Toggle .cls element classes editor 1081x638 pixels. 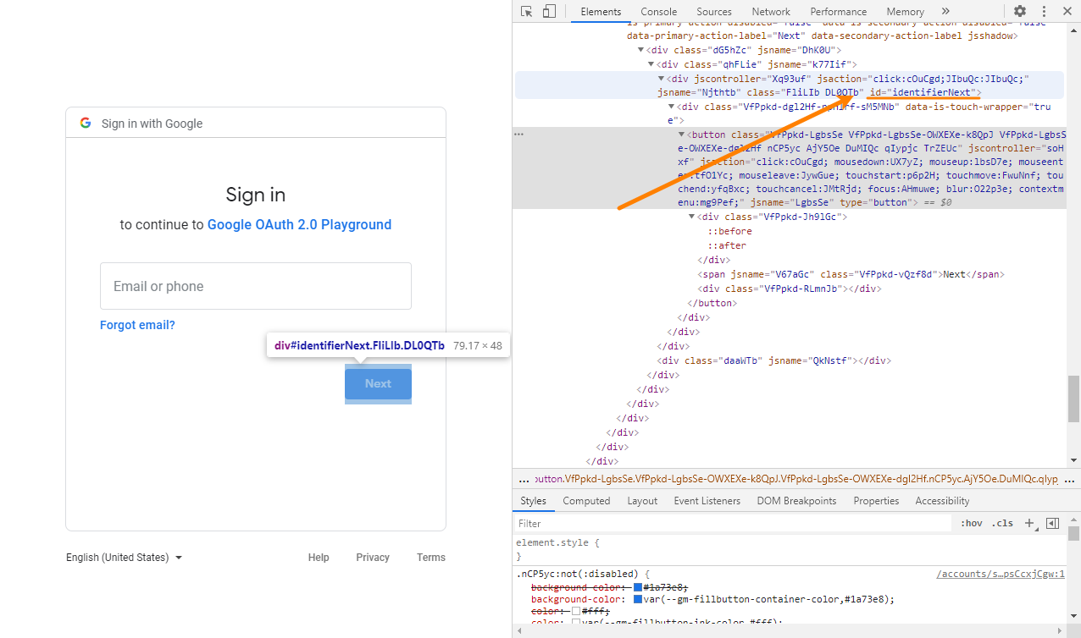click(1002, 523)
